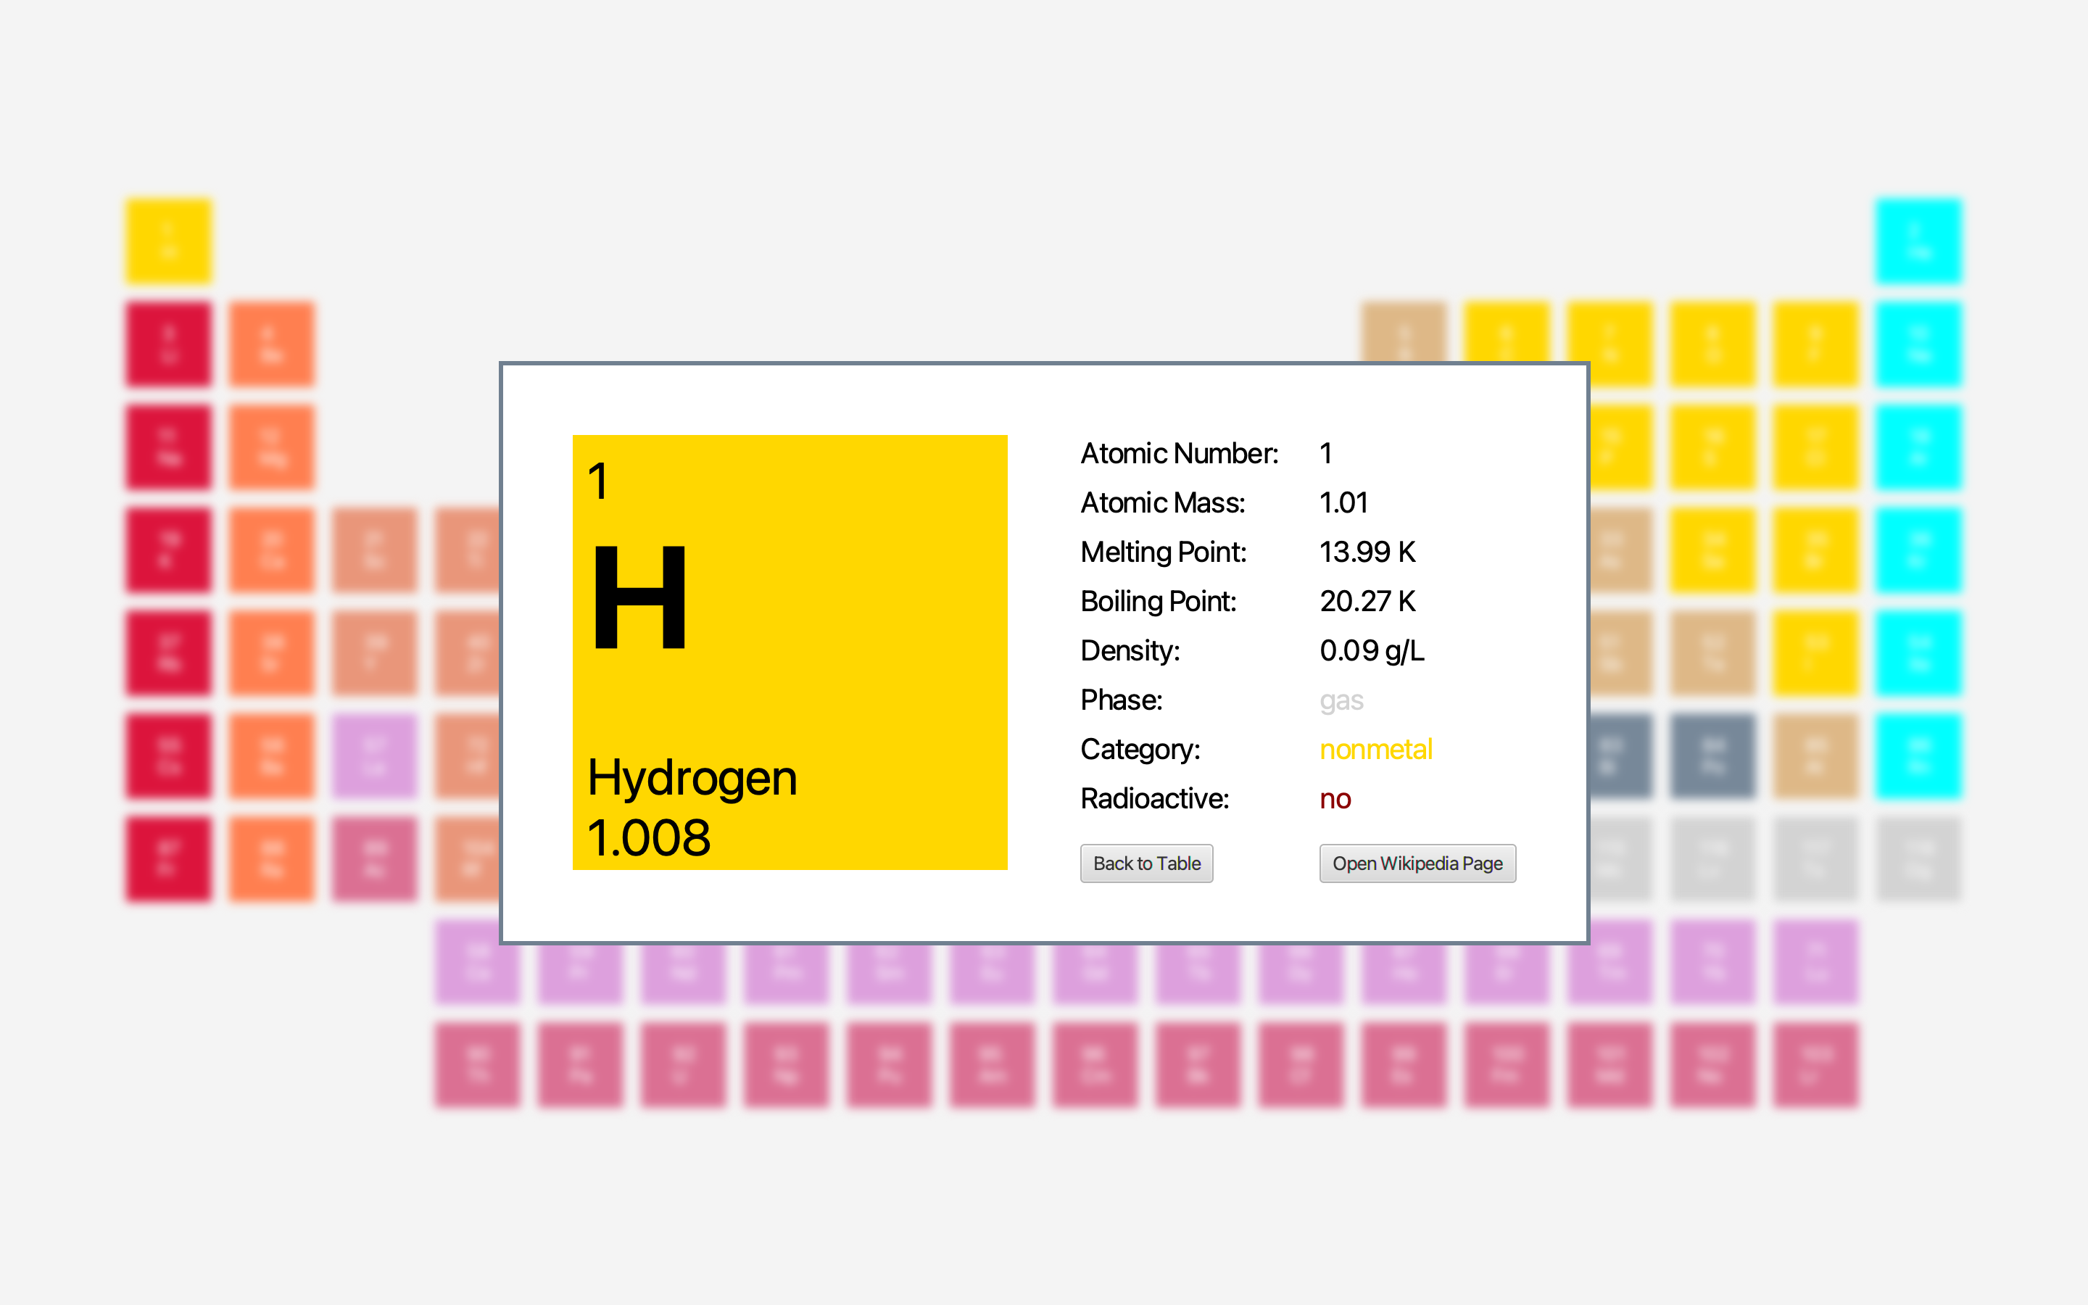Select the blurred red Lithium tile
The height and width of the screenshot is (1305, 2088).
(x=168, y=344)
